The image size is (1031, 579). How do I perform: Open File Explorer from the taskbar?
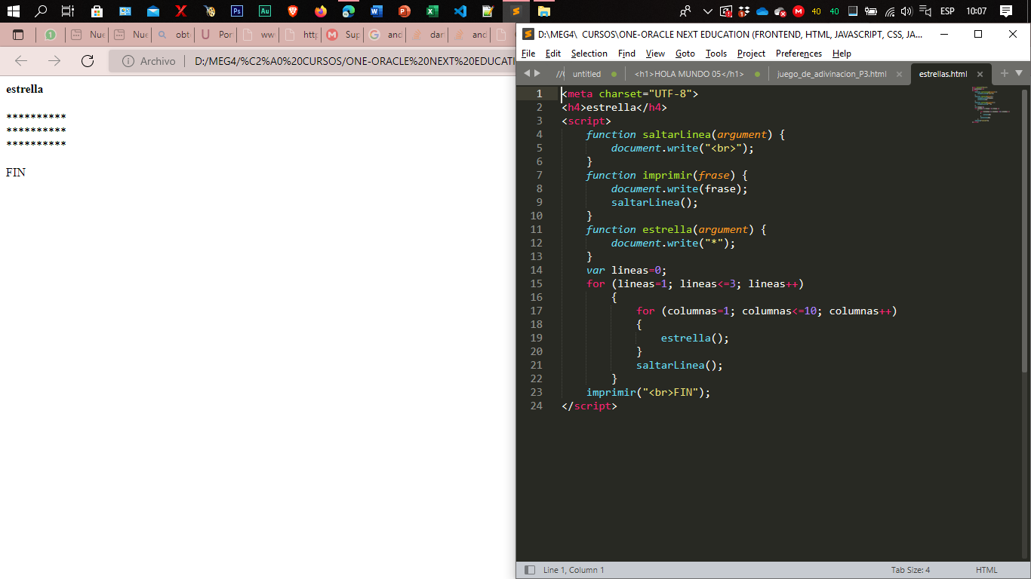click(544, 11)
